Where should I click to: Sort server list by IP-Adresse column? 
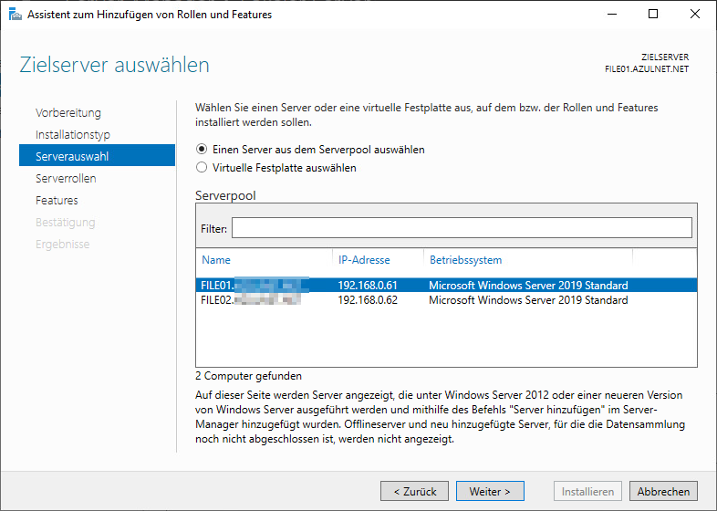click(x=364, y=260)
